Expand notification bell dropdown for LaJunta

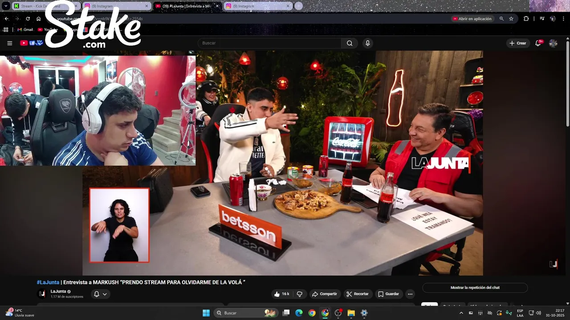pyautogui.click(x=100, y=294)
